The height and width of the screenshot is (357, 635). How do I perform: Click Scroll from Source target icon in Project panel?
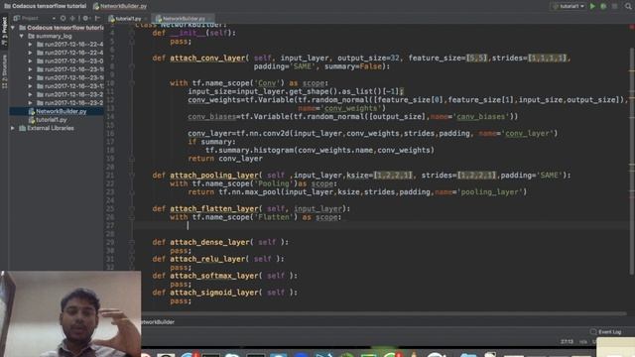point(63,18)
